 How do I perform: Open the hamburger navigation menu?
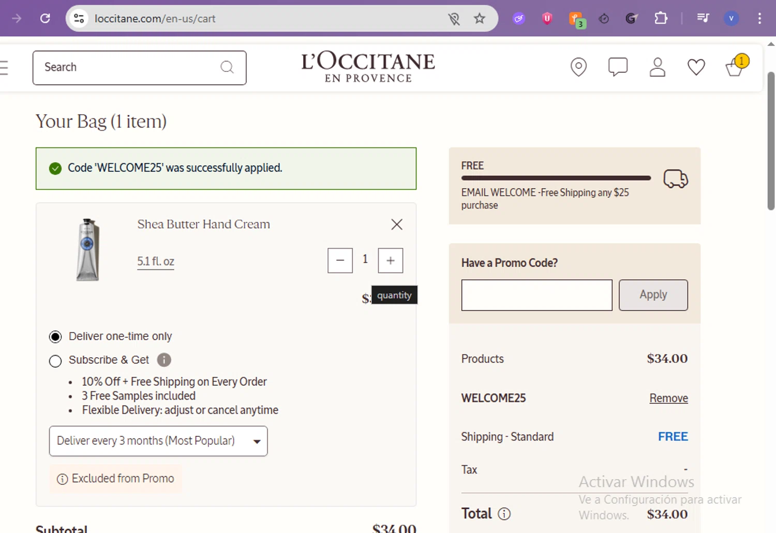[x=4, y=68]
